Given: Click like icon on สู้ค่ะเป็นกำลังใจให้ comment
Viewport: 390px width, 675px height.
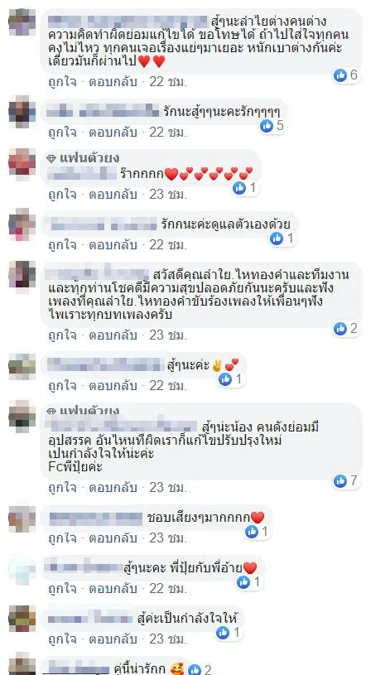Looking at the screenshot, I should pos(223,633).
